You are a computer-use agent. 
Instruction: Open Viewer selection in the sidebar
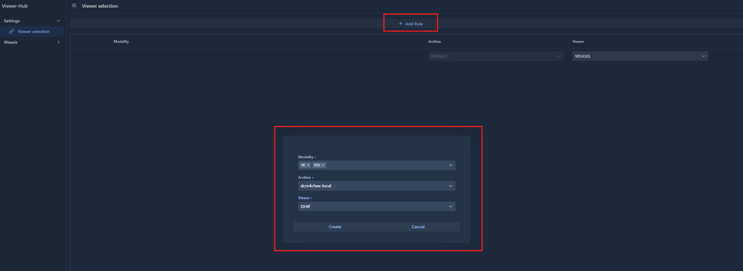click(x=32, y=31)
